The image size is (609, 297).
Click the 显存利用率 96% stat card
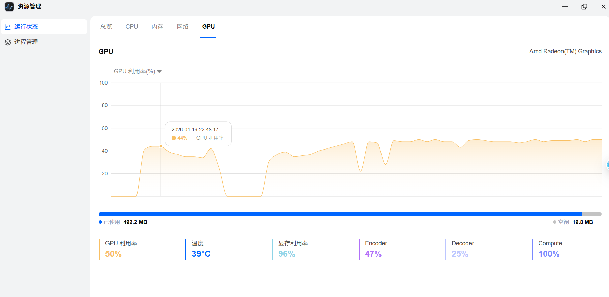(x=293, y=249)
